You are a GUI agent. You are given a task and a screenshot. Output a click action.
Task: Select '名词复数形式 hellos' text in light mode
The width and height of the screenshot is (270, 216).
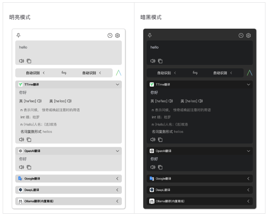[x=36, y=132]
